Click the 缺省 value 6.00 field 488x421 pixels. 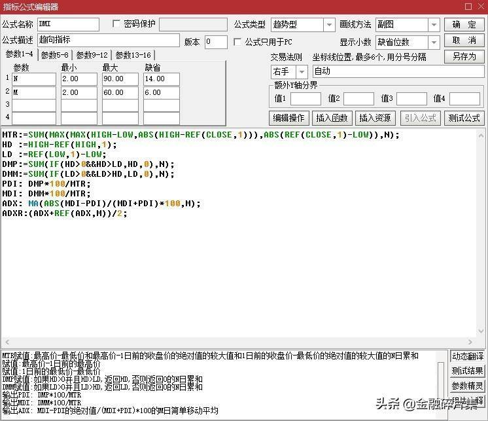pyautogui.click(x=162, y=93)
